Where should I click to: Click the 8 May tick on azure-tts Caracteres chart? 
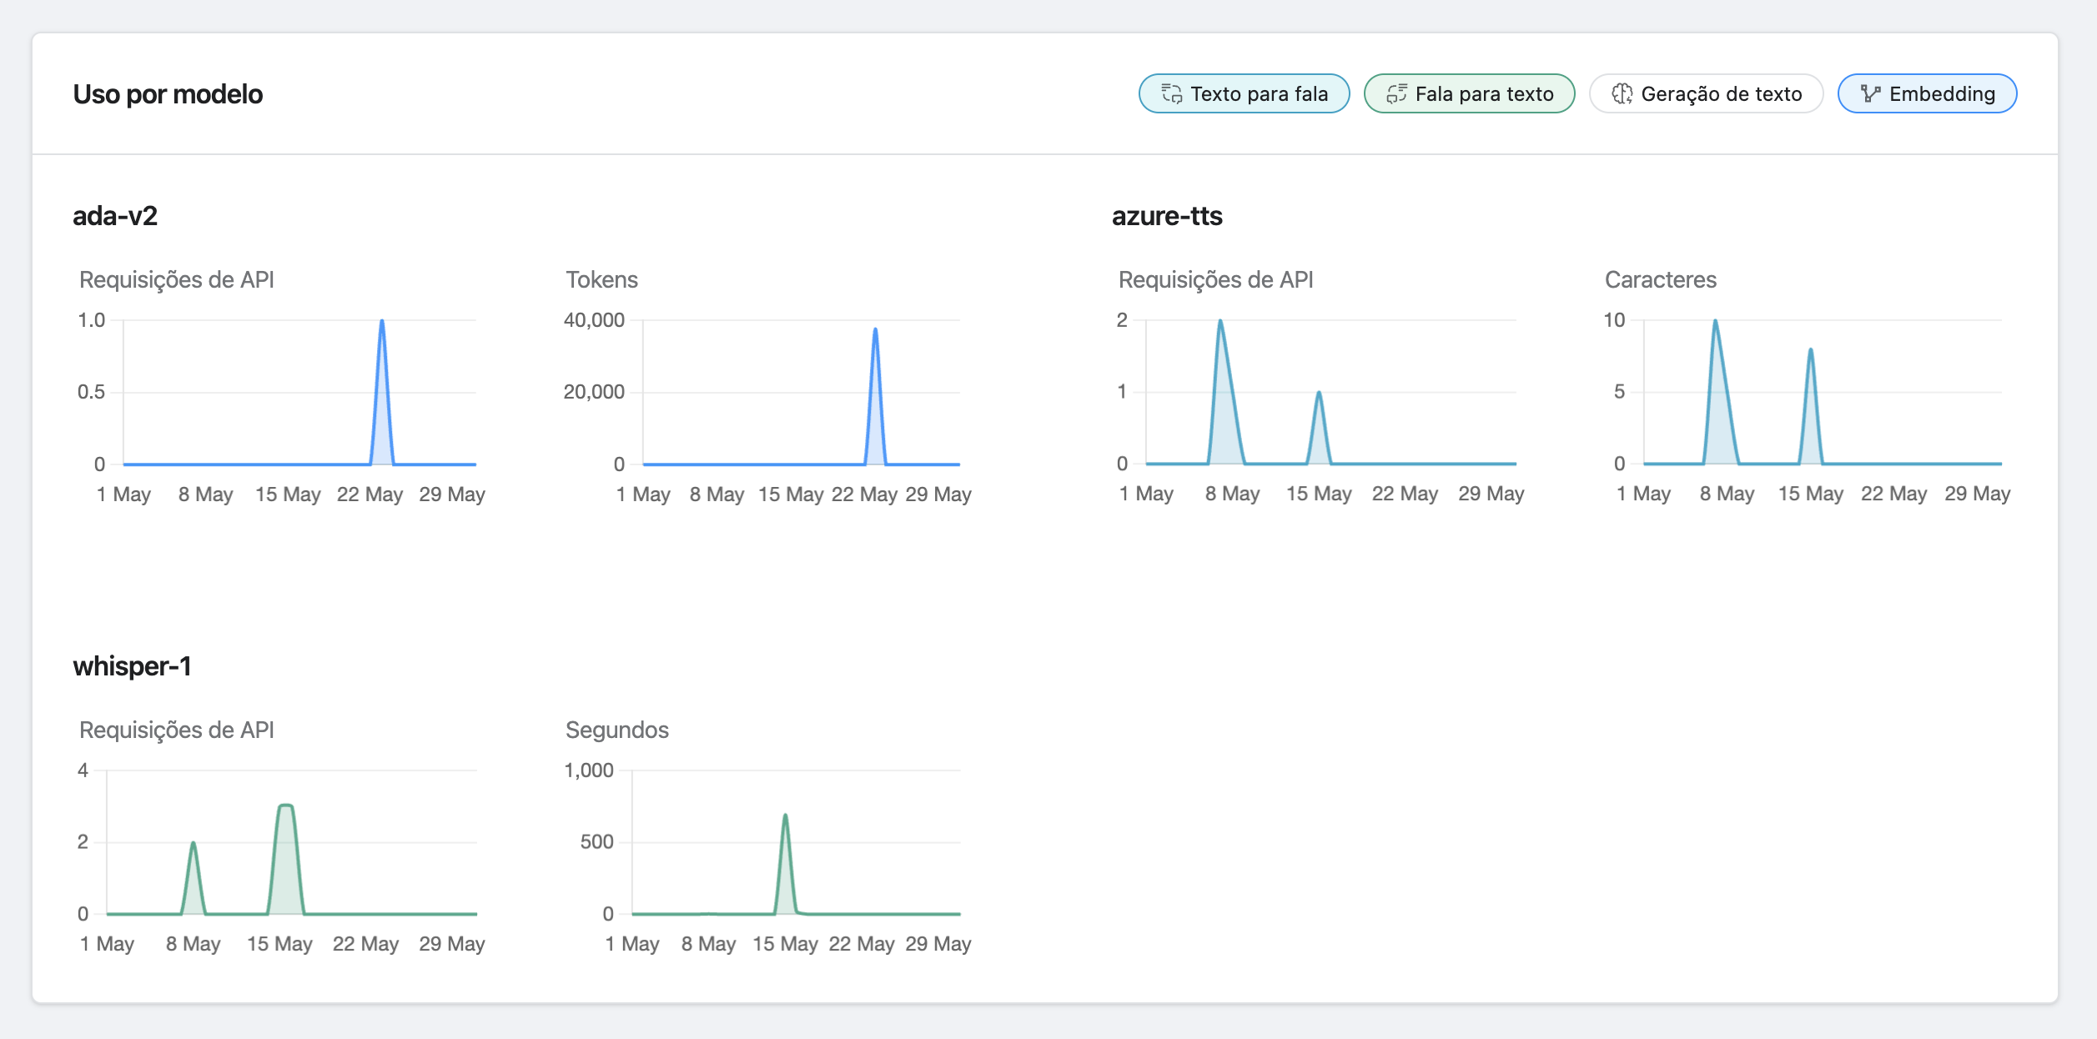(1727, 494)
